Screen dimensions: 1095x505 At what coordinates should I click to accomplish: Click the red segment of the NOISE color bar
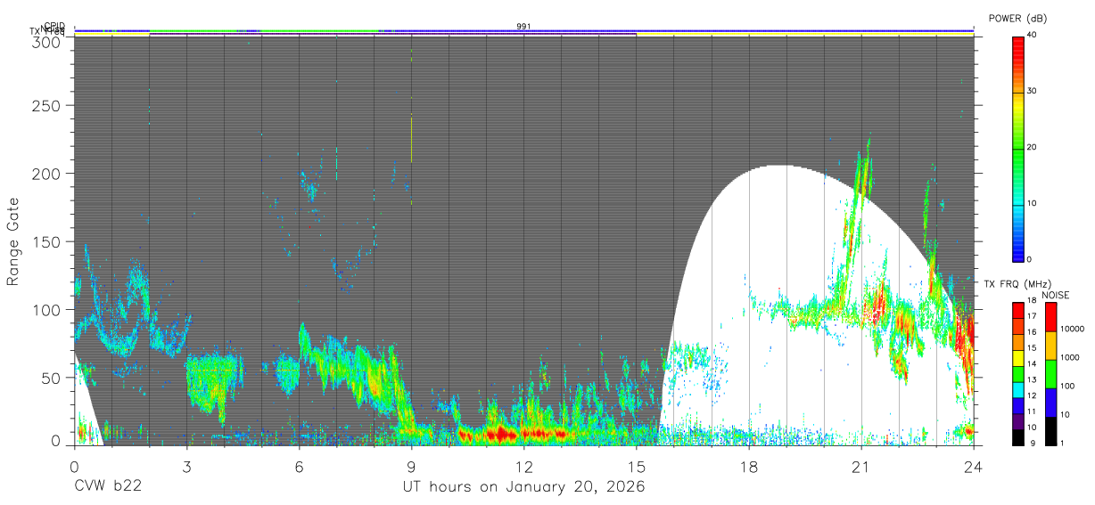[1050, 317]
